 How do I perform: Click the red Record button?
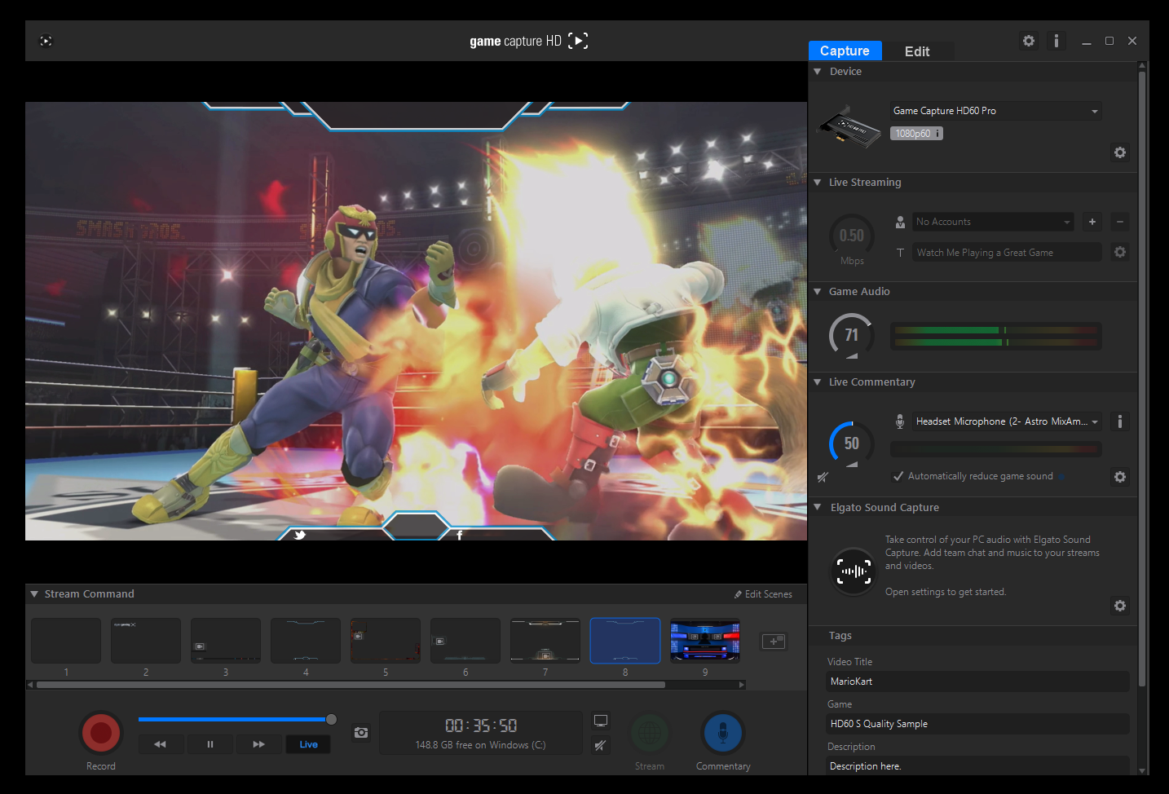pyautogui.click(x=101, y=733)
